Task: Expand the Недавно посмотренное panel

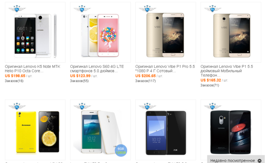Action: click(236, 159)
